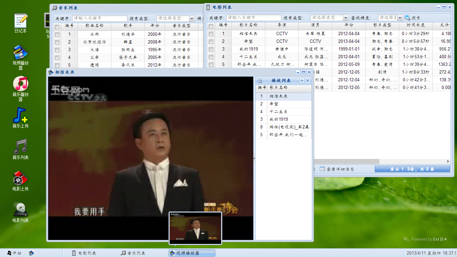Click the 显示 1-8条 paging status bar
The width and height of the screenshot is (457, 257).
click(412, 169)
